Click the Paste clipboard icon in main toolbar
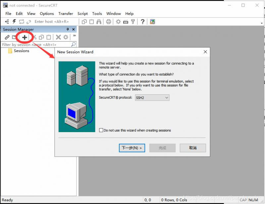Image resolution: width=265 pixels, height=204 pixels. click(x=91, y=22)
